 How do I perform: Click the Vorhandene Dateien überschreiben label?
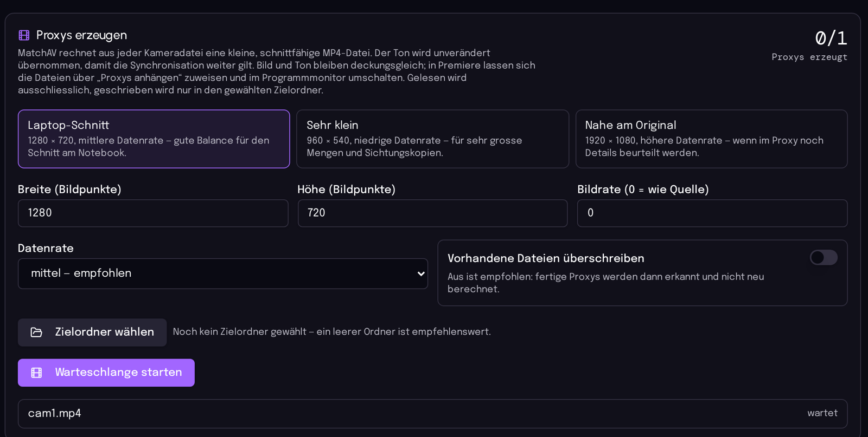546,258
